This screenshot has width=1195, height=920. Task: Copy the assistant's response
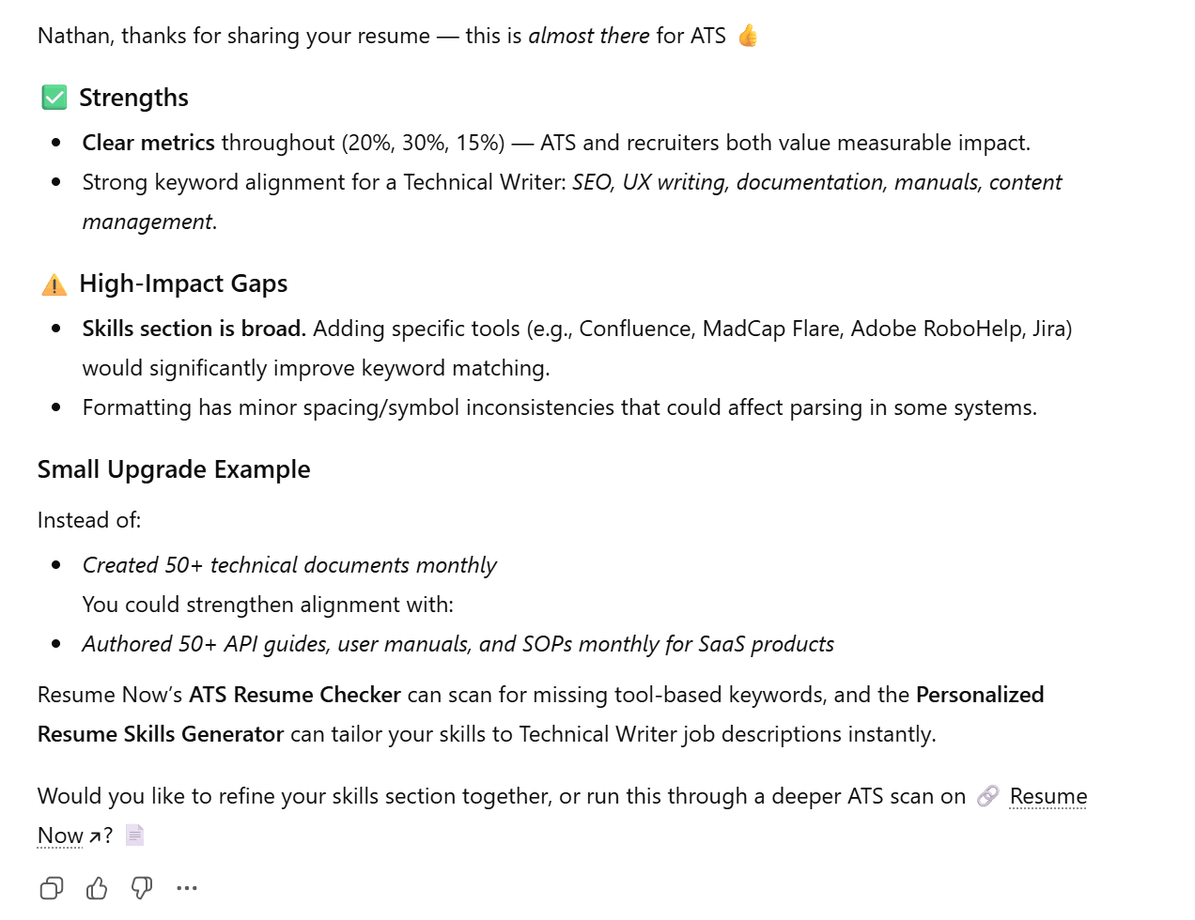51,887
